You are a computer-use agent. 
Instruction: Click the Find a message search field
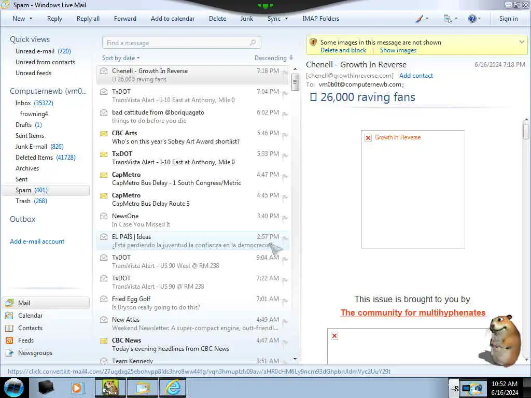pyautogui.click(x=181, y=42)
